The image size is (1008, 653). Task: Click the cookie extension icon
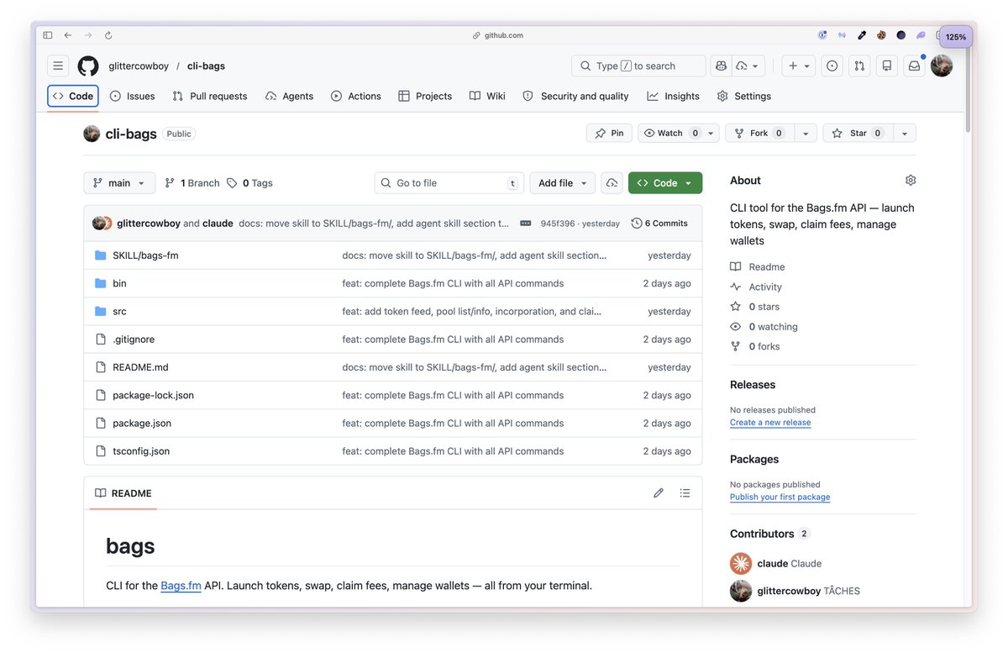881,35
